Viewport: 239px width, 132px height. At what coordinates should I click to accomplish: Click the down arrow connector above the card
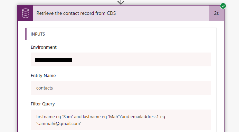(x=121, y=2)
